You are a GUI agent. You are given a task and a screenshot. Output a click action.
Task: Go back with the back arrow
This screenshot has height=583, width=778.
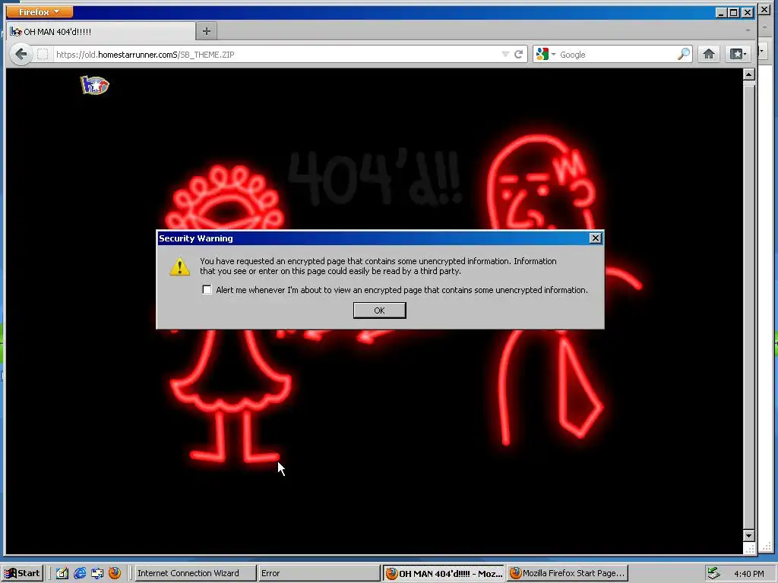tap(21, 54)
